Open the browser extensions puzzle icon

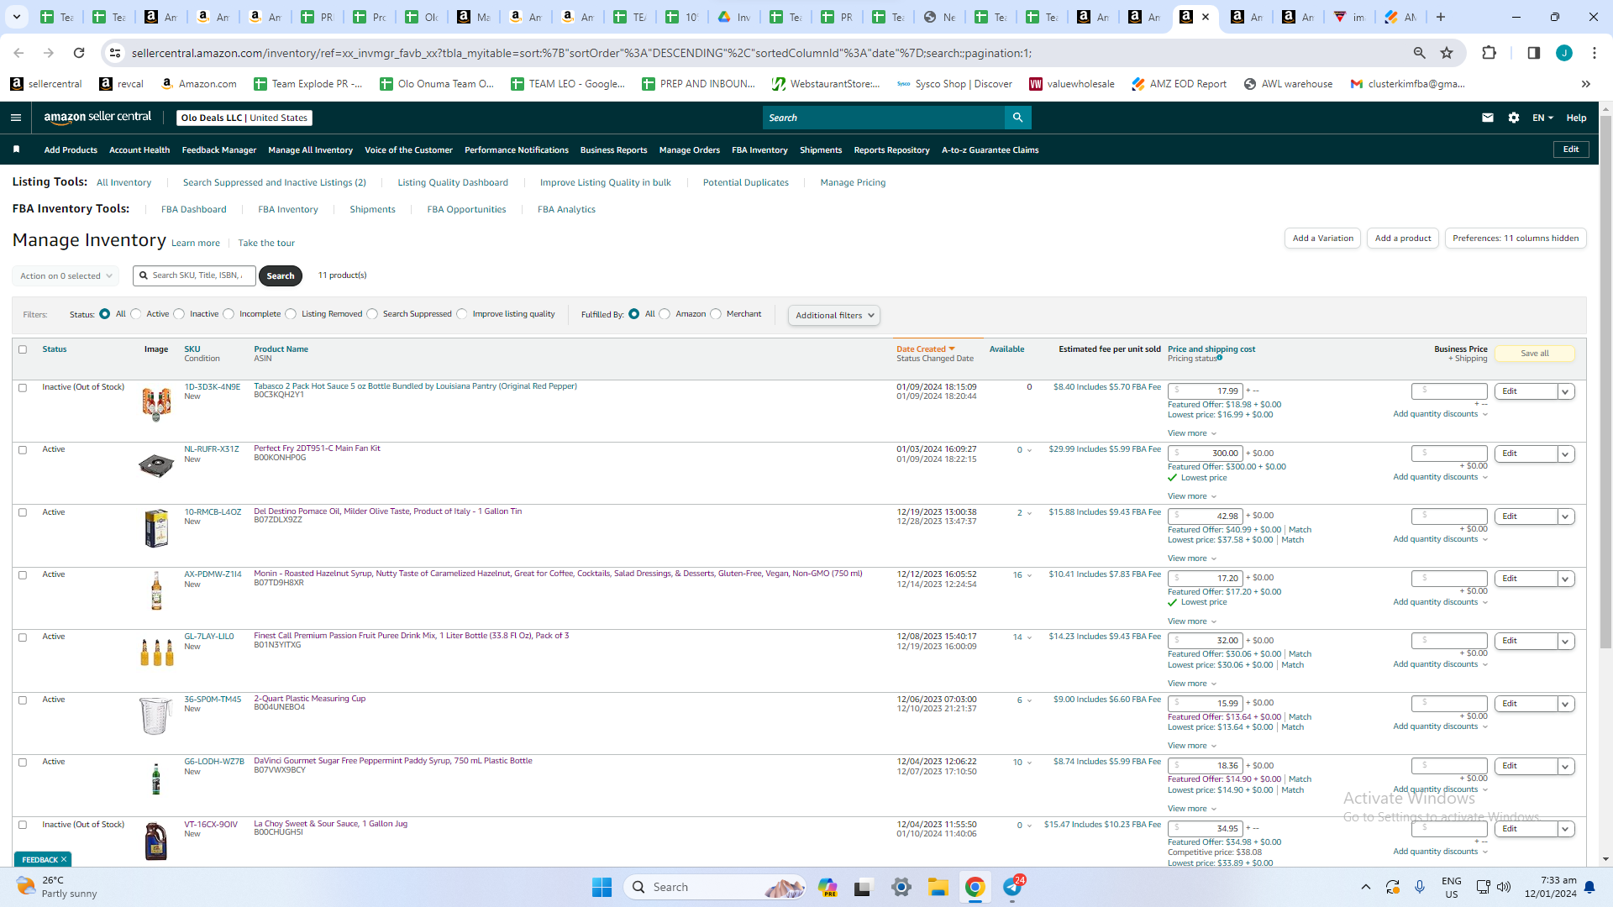point(1489,53)
